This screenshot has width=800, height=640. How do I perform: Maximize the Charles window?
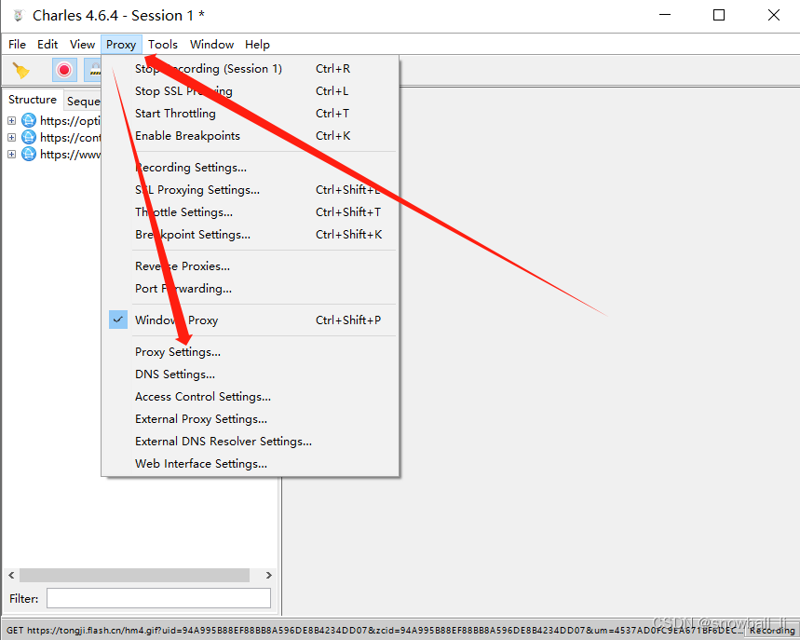point(719,15)
